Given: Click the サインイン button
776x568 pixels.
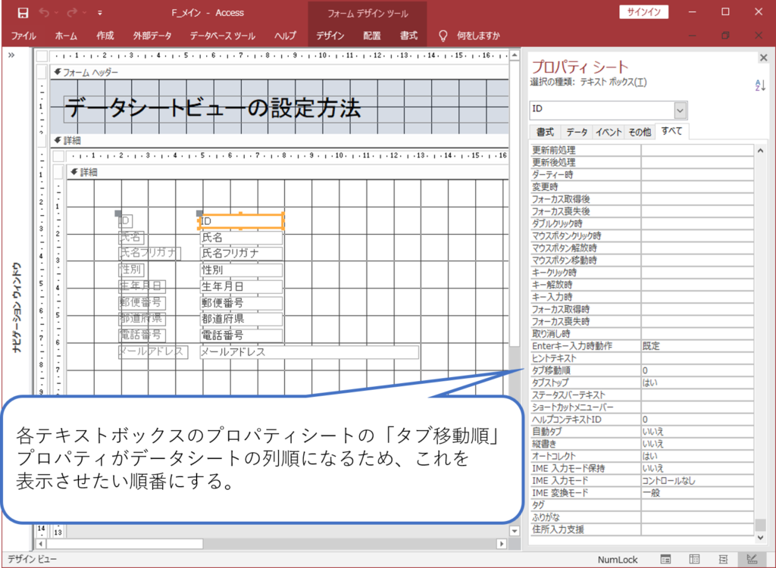Looking at the screenshot, I should pyautogui.click(x=644, y=12).
